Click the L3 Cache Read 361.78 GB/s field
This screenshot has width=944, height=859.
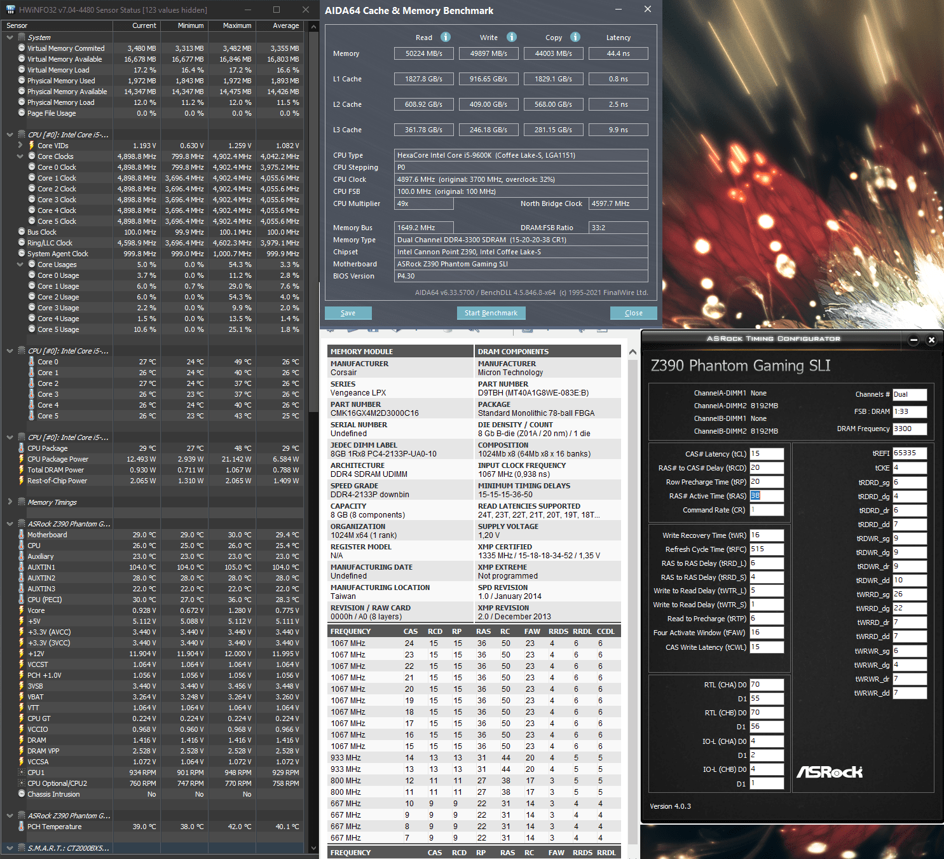click(x=424, y=130)
